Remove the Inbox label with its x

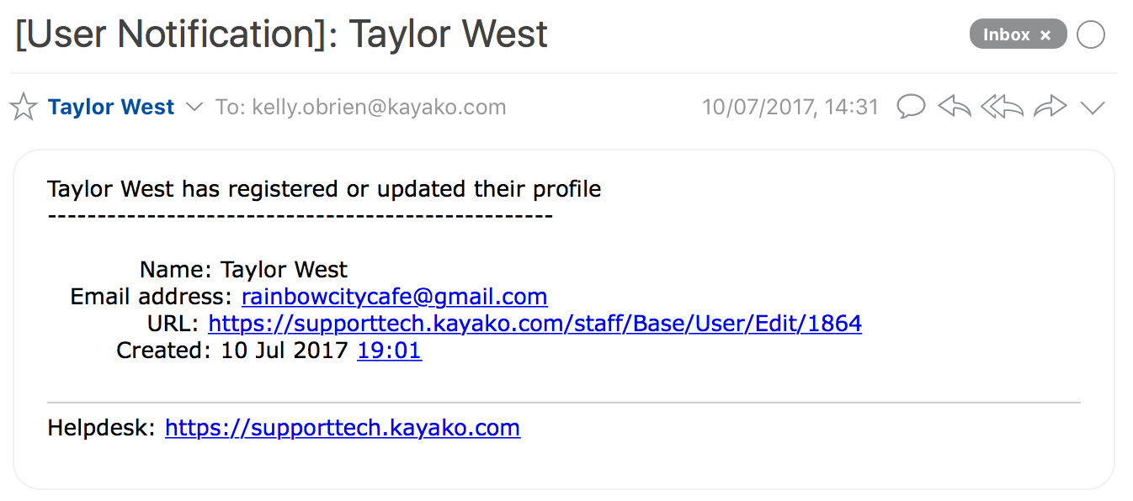coord(1045,34)
